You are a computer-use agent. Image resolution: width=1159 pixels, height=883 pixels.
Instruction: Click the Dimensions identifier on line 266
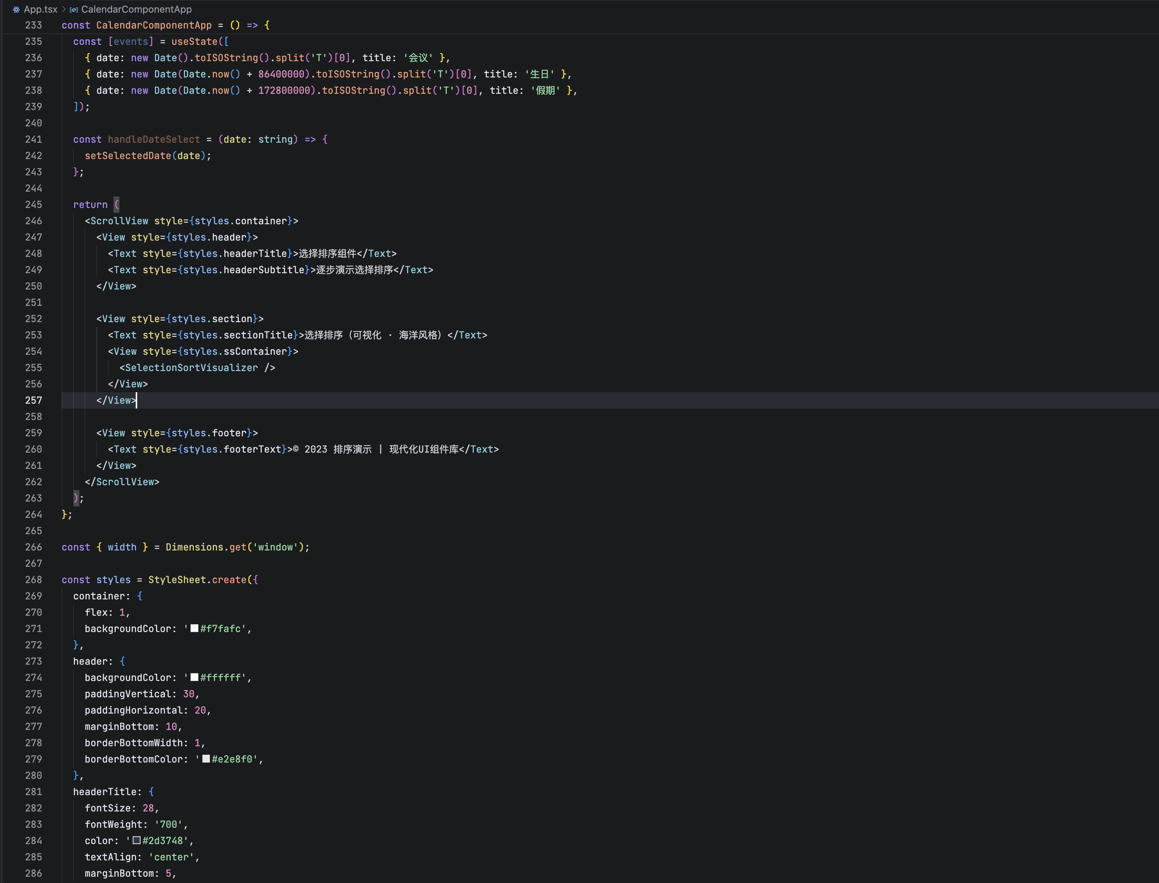[x=194, y=547]
